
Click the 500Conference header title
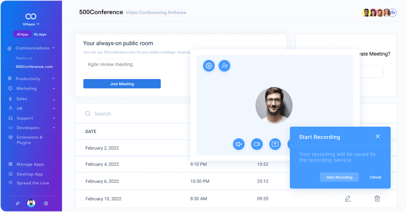pos(101,12)
